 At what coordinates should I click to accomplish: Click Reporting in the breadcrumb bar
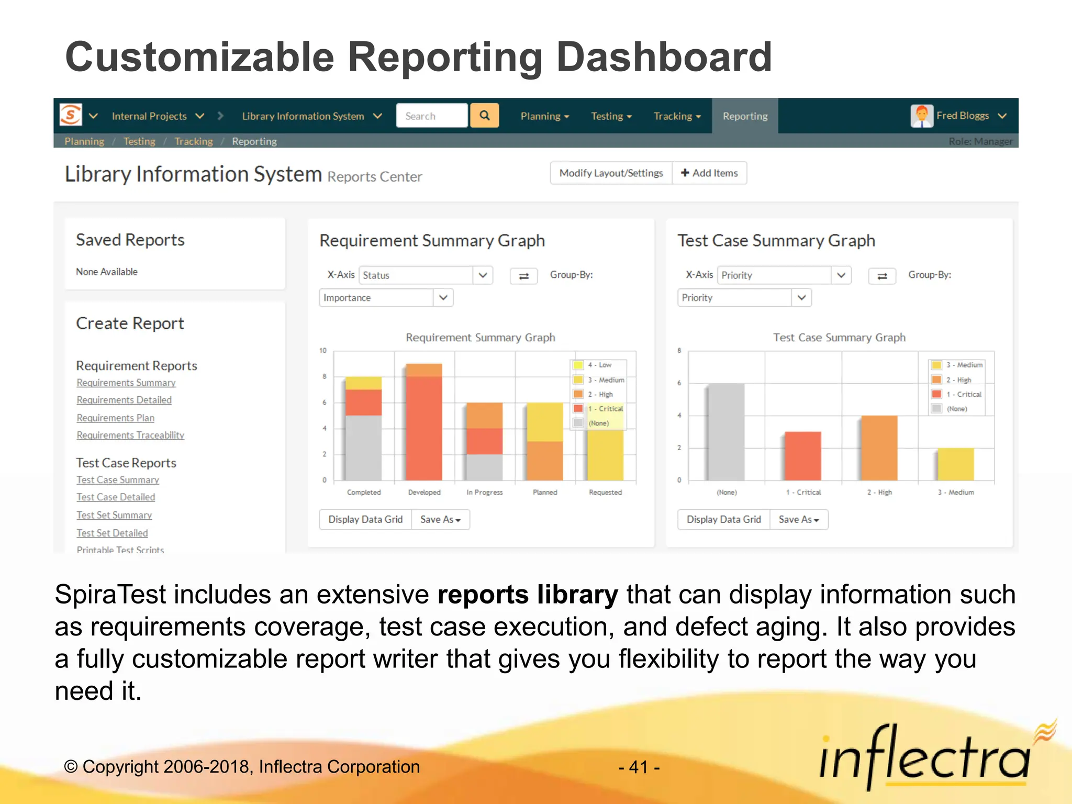pyautogui.click(x=254, y=141)
